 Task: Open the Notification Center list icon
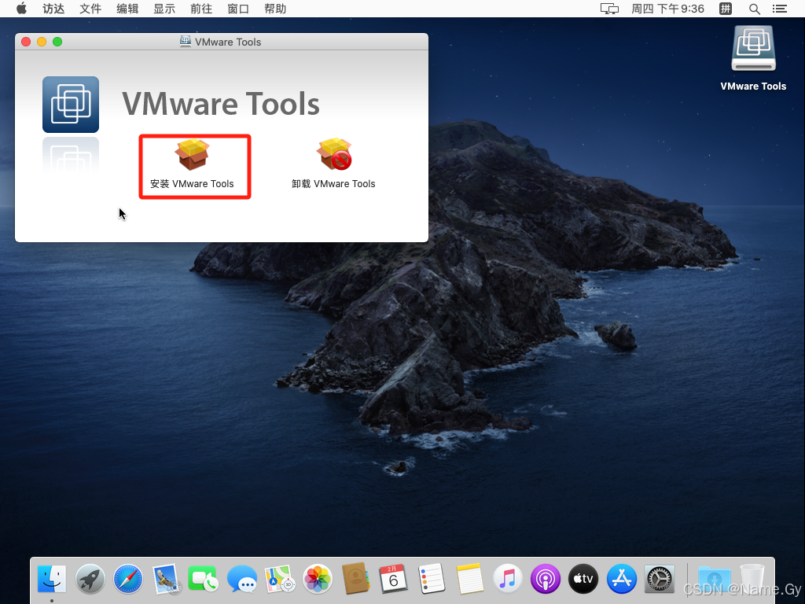point(780,9)
